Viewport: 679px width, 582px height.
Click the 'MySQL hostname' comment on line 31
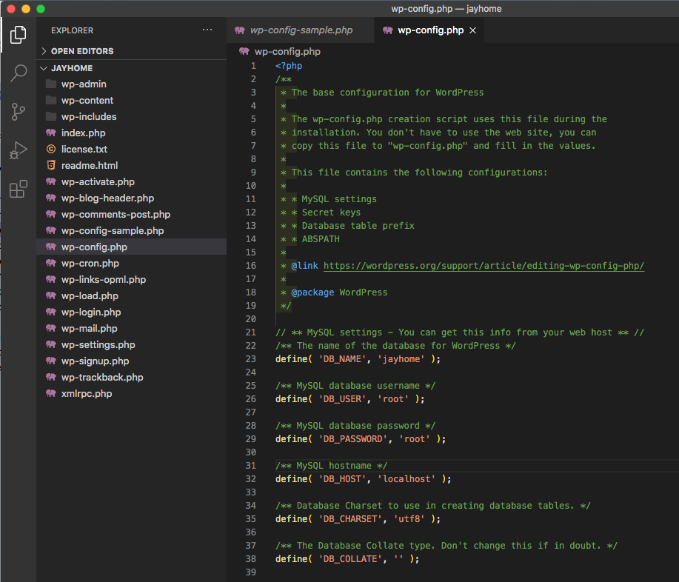tap(331, 466)
